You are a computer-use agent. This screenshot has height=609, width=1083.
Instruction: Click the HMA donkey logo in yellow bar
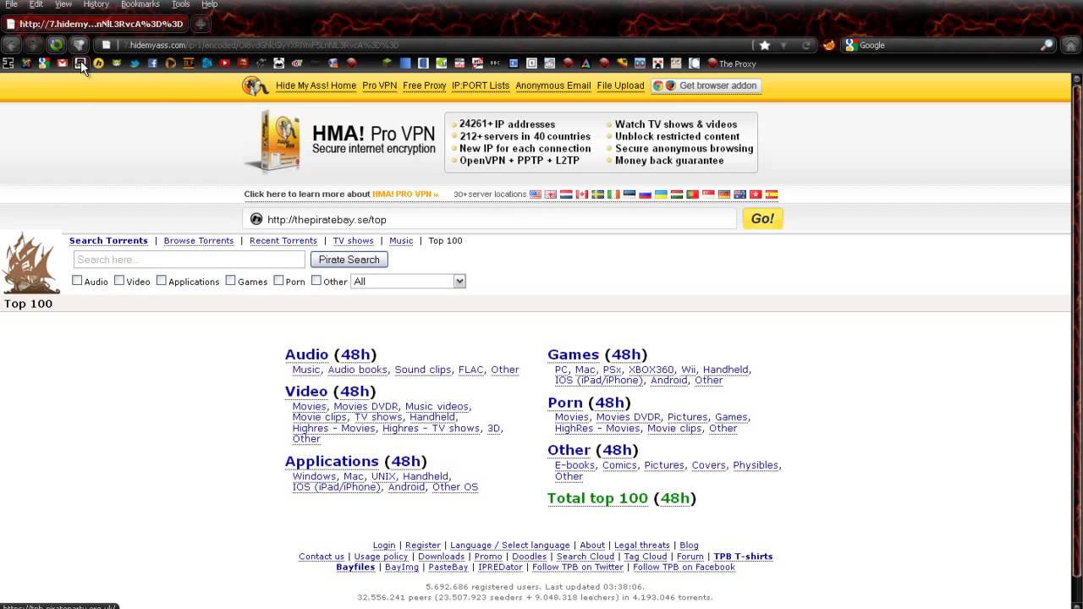click(256, 85)
